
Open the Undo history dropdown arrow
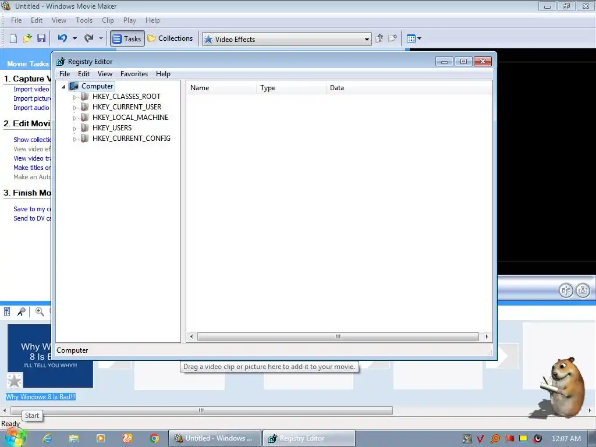(x=74, y=38)
